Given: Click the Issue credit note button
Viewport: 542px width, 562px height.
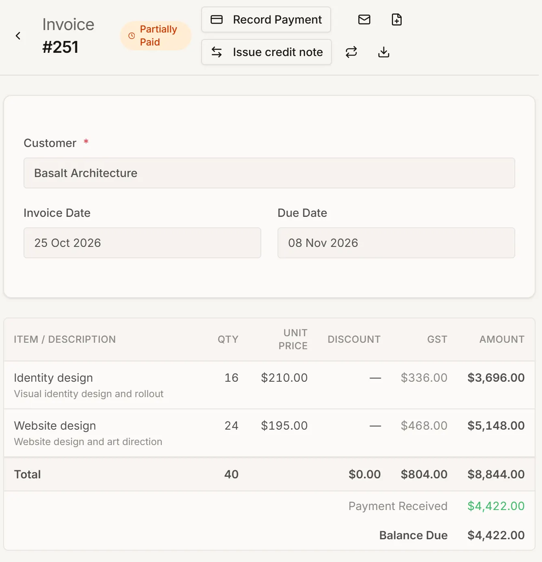Looking at the screenshot, I should click(267, 52).
